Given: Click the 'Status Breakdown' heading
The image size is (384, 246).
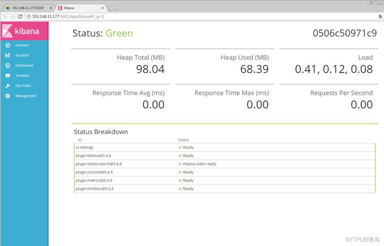Looking at the screenshot, I should 101,132.
